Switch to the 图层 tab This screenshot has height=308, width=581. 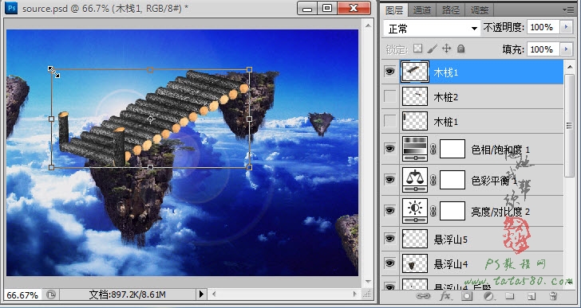point(394,10)
